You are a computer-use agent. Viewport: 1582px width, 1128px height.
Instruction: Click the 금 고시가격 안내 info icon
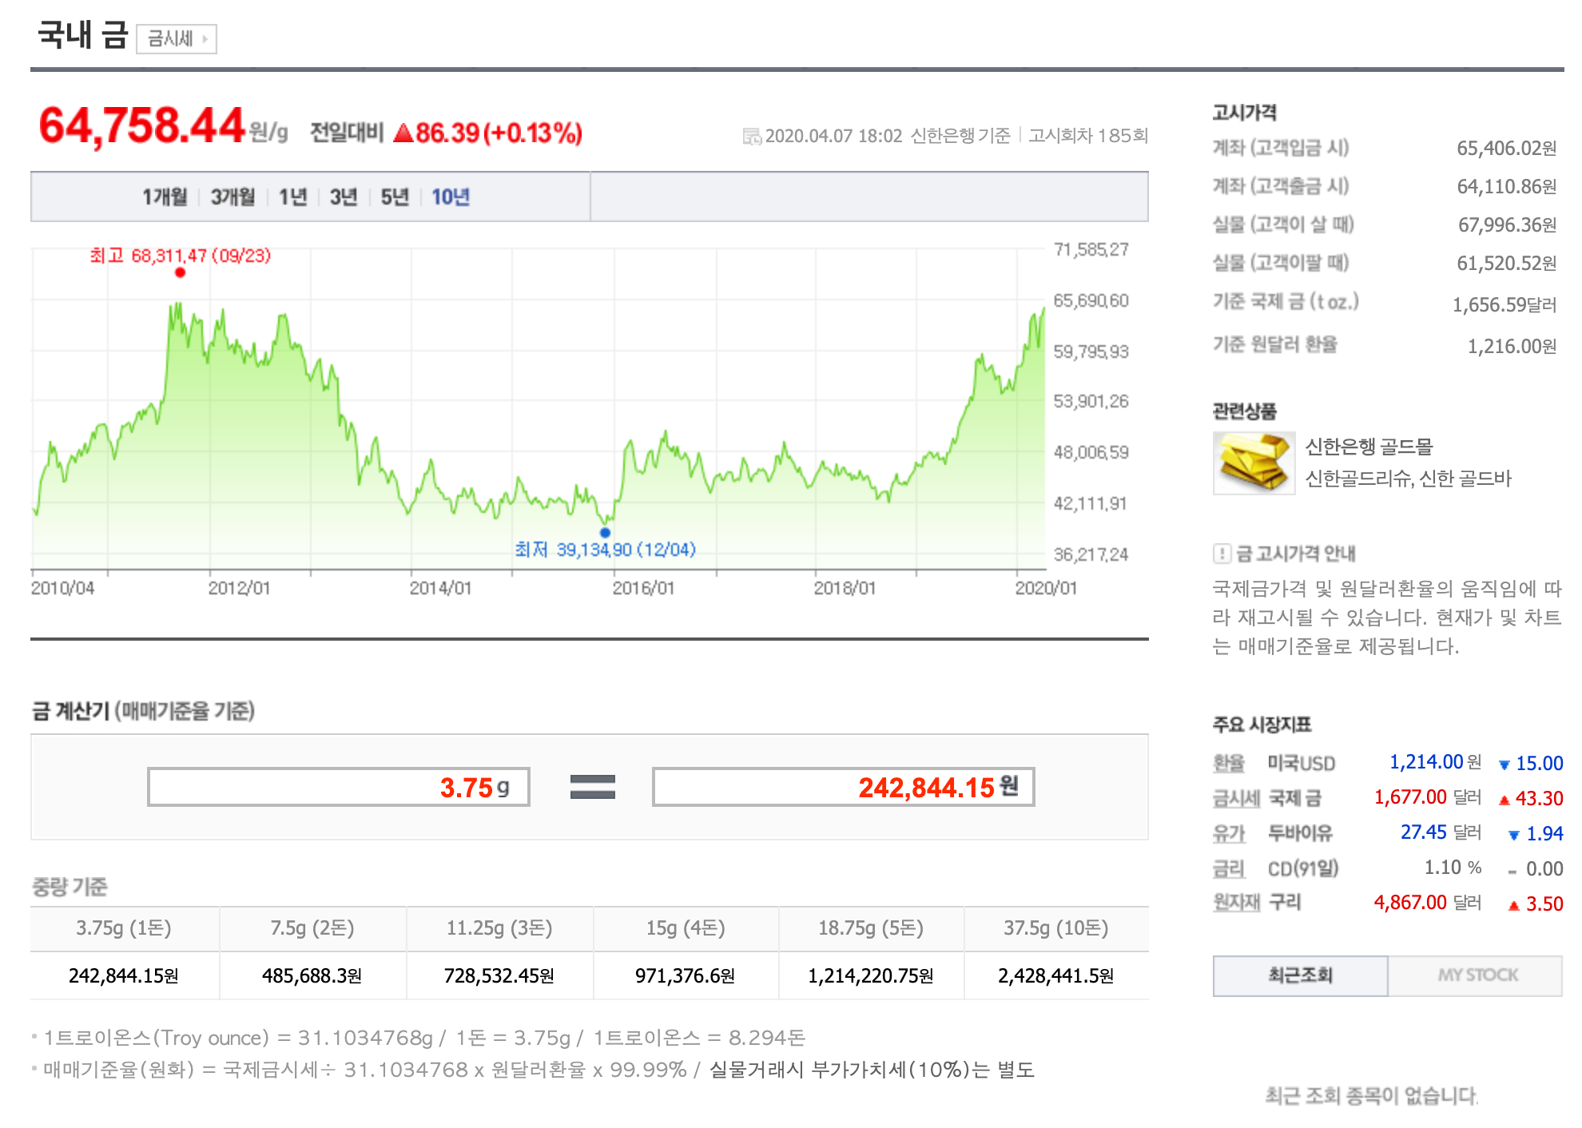click(1222, 553)
